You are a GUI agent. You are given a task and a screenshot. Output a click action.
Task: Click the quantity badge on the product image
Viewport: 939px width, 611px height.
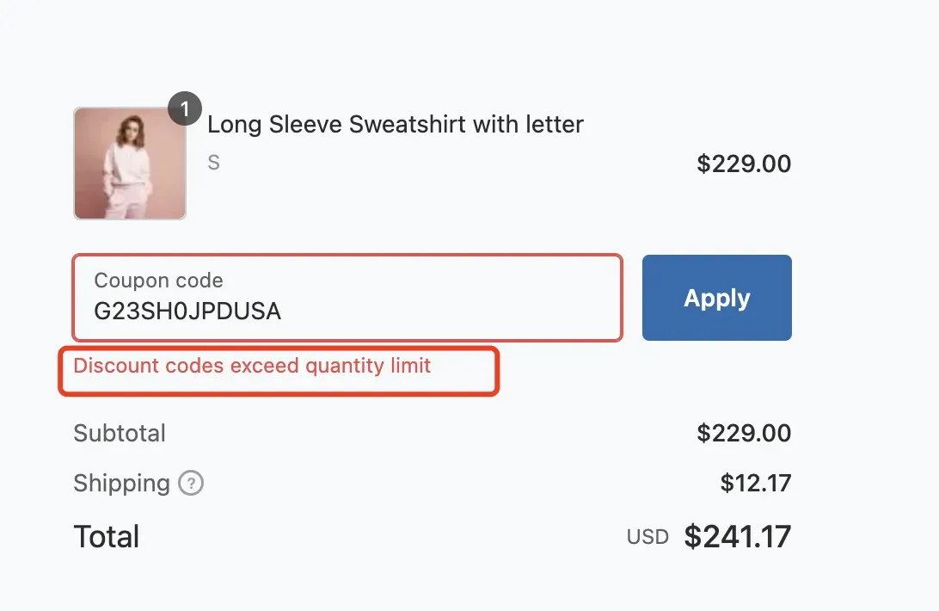click(185, 110)
